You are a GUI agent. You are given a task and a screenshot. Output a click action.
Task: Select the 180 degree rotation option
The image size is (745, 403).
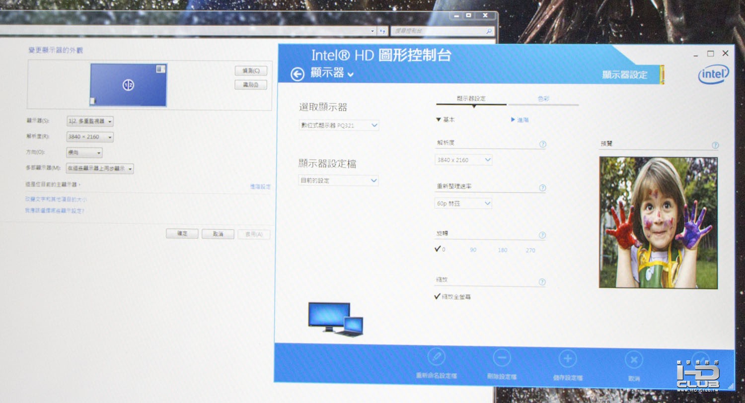[503, 250]
